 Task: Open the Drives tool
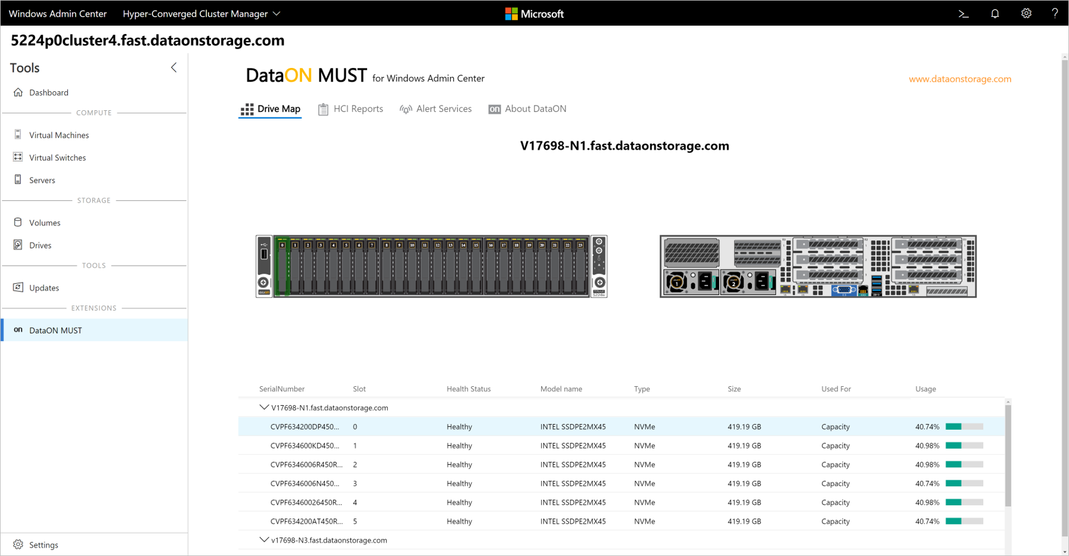pyautogui.click(x=40, y=246)
